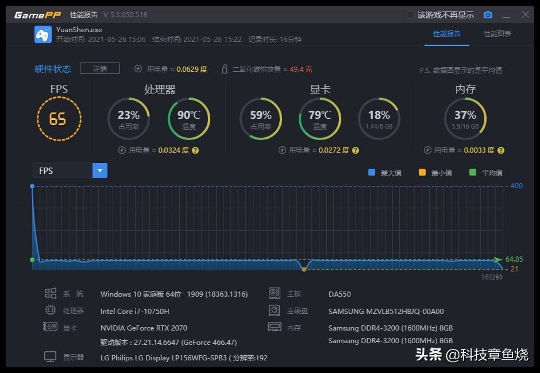The image size is (540, 373).
Task: Click the 系统 system info icon
Action: pyautogui.click(x=52, y=293)
